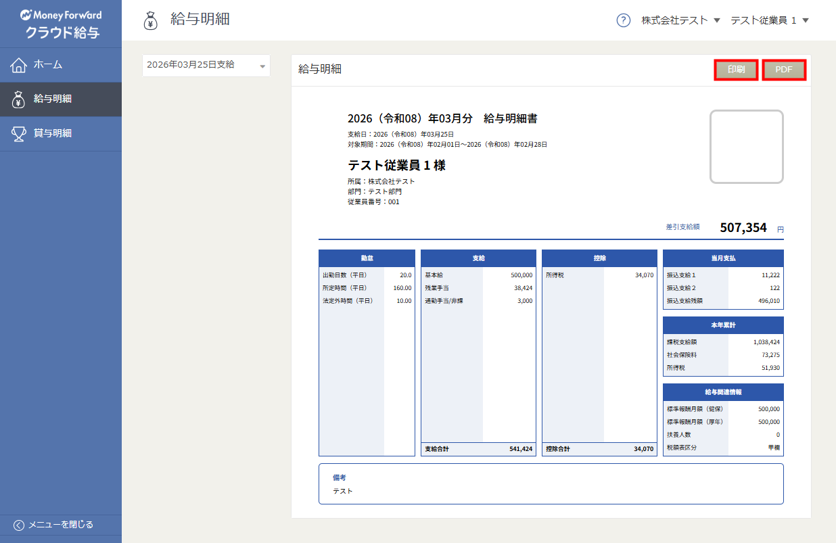Click the 備考 remarks box
This screenshot has height=543, width=836.
(551, 483)
